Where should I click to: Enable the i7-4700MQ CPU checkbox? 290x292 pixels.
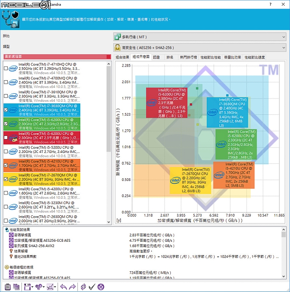[6, 82]
